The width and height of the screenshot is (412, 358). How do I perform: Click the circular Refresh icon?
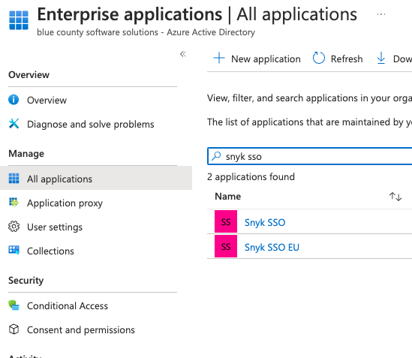(319, 58)
